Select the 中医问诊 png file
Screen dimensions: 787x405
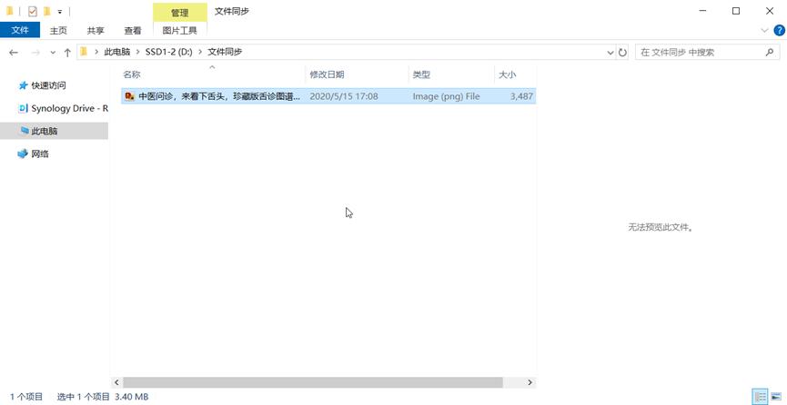(328, 96)
